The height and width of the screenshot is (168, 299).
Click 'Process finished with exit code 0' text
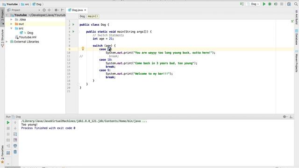[x=48, y=128]
